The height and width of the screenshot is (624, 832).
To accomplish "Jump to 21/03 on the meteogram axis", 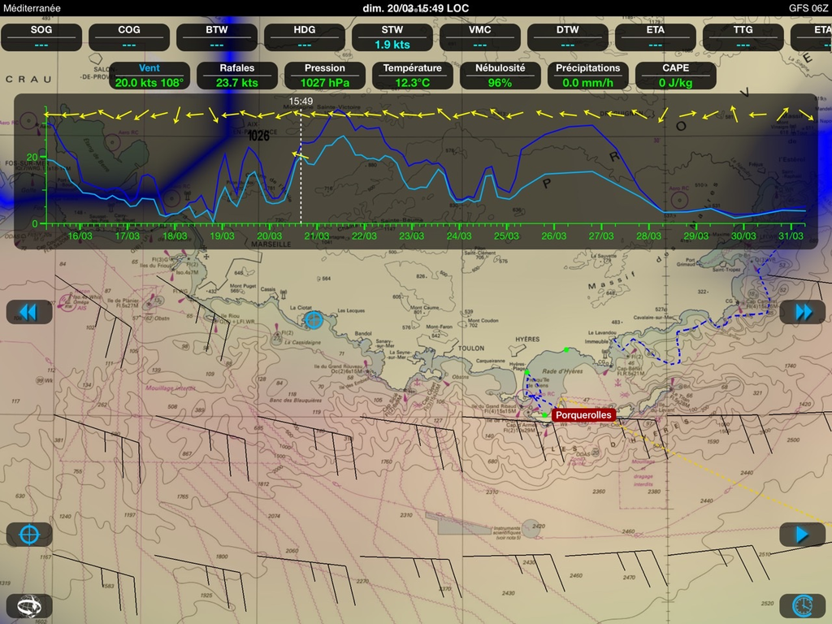I will pyautogui.click(x=317, y=236).
